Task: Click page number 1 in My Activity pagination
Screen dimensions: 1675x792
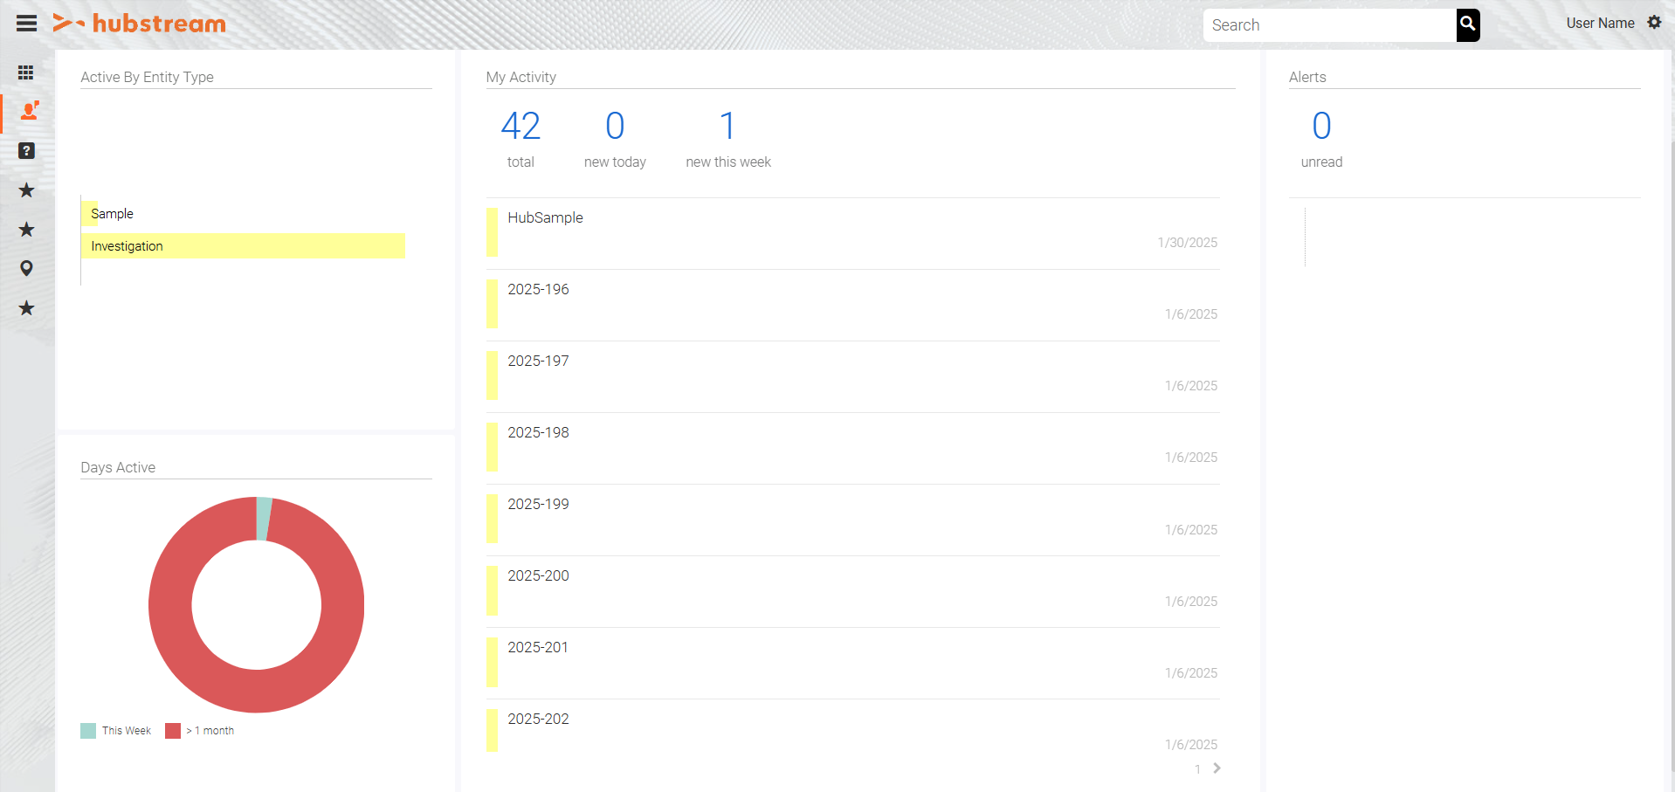Action: coord(1196,769)
